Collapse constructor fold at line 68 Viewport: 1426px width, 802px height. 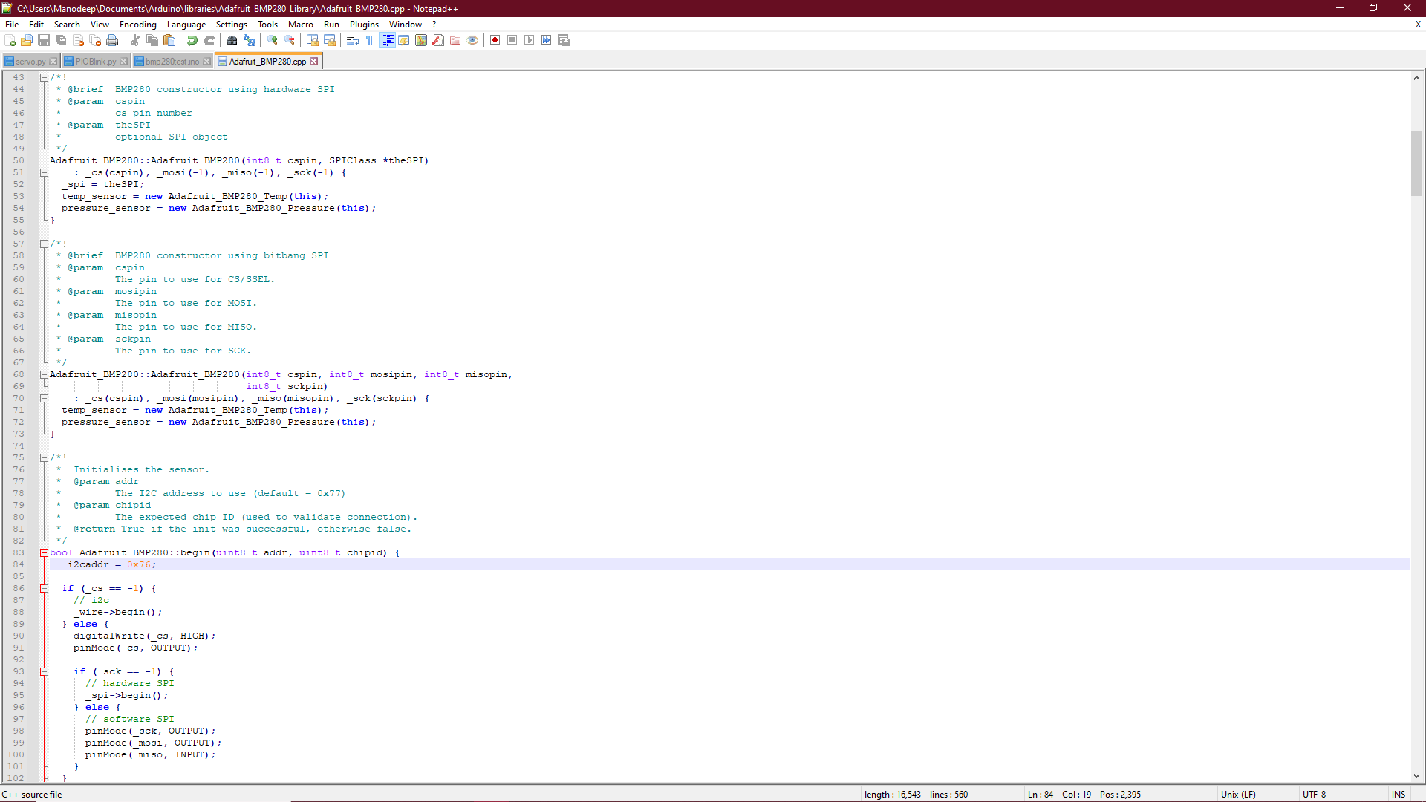pos(44,374)
